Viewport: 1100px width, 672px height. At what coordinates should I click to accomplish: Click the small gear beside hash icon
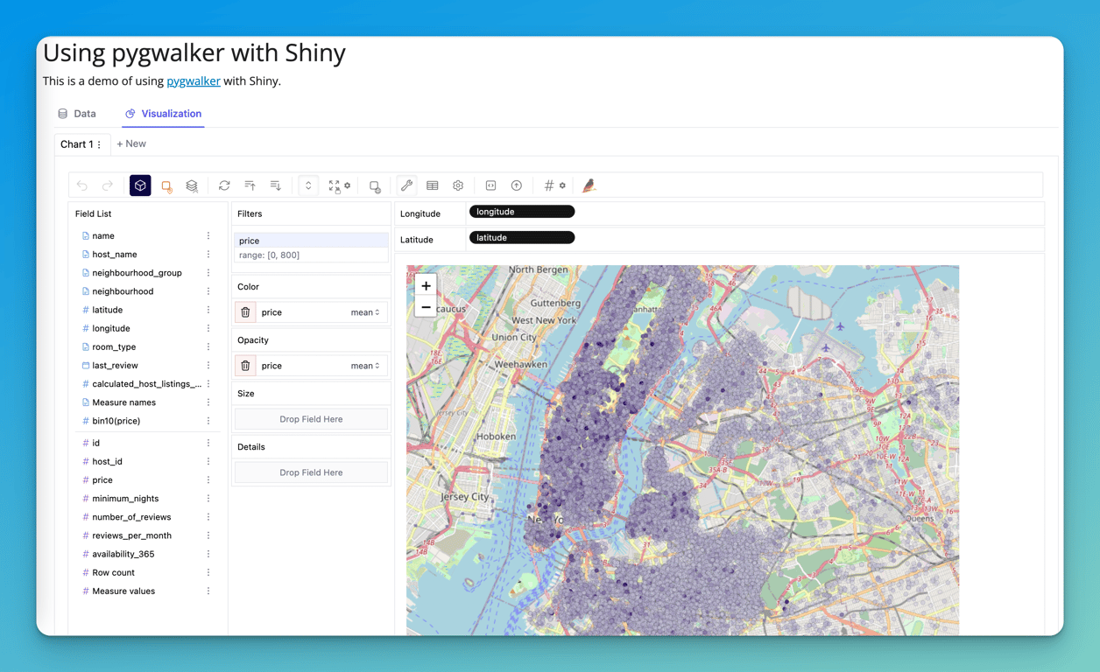pos(562,185)
